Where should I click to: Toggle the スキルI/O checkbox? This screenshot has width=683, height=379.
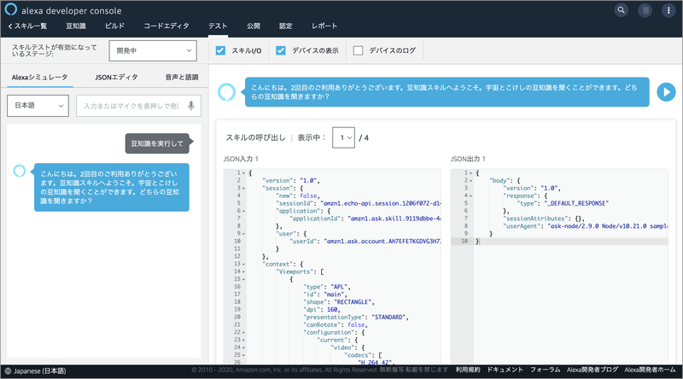tap(221, 50)
